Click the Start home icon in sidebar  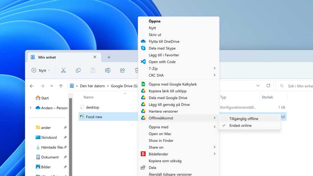[38, 98]
